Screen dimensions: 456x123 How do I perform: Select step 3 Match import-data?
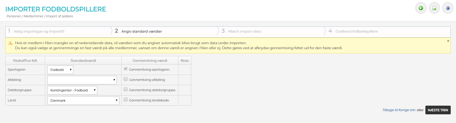pos(244,31)
